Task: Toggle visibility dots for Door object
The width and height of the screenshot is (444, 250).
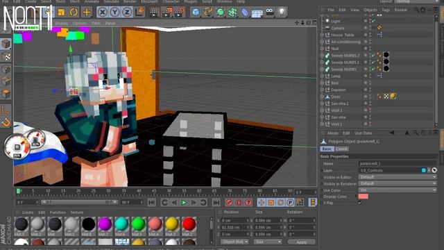Action: (x=370, y=97)
